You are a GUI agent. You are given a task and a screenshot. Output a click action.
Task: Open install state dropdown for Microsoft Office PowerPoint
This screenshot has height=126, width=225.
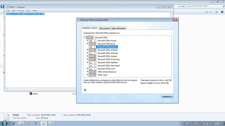coord(92,59)
